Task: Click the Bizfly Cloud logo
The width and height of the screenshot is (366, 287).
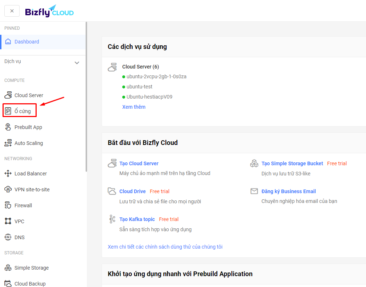Action: pos(49,11)
